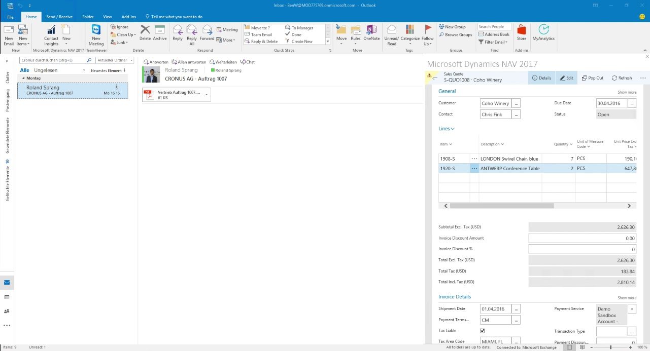
Task: Open lookup for the Customer field
Action: point(517,103)
